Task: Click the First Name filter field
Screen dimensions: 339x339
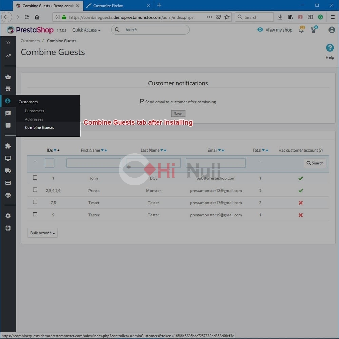Action: pos(94,163)
